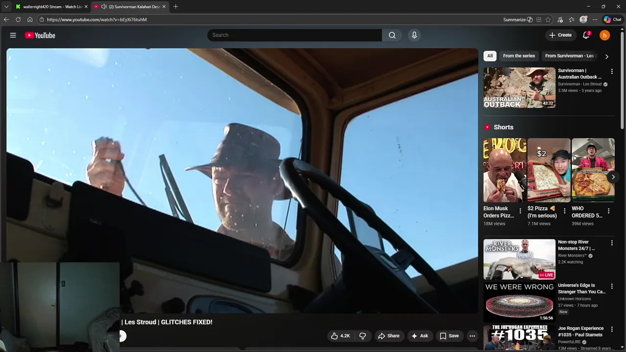Save the video to playlist
This screenshot has height=352, width=626.
tap(449, 336)
